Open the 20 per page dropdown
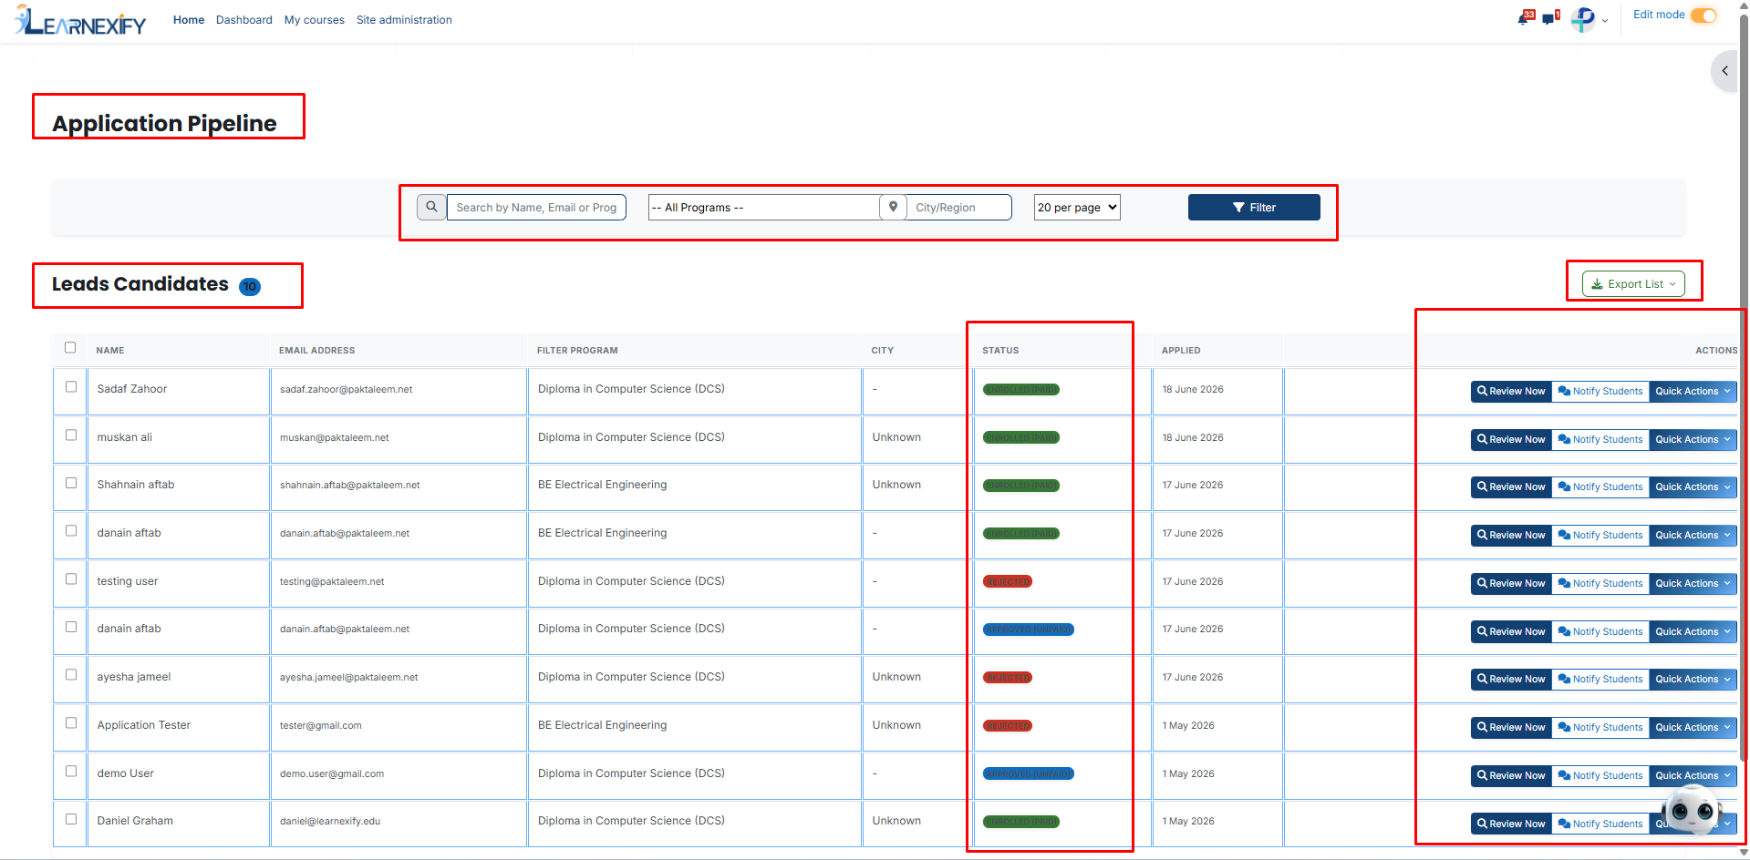1750x860 pixels. tap(1077, 208)
